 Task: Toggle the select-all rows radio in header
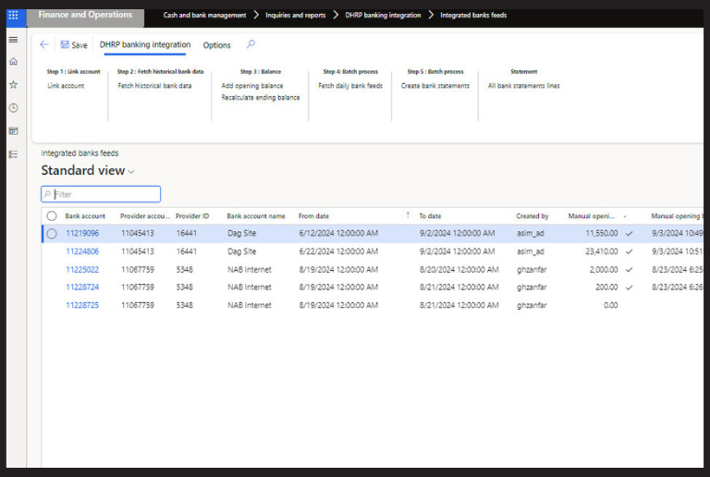tap(52, 216)
